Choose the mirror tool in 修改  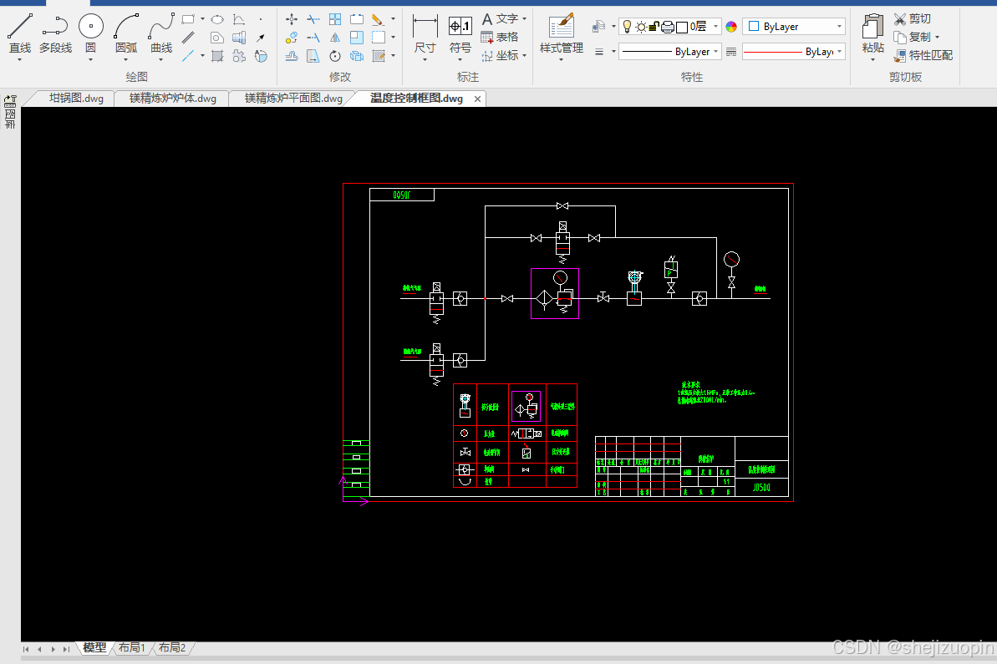[x=335, y=38]
